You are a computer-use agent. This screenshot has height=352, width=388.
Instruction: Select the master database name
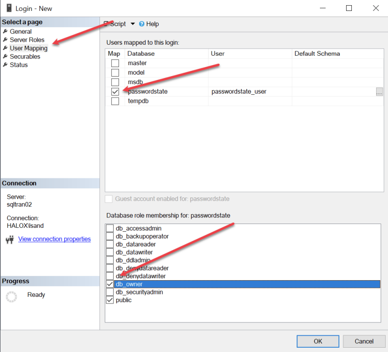click(x=137, y=63)
